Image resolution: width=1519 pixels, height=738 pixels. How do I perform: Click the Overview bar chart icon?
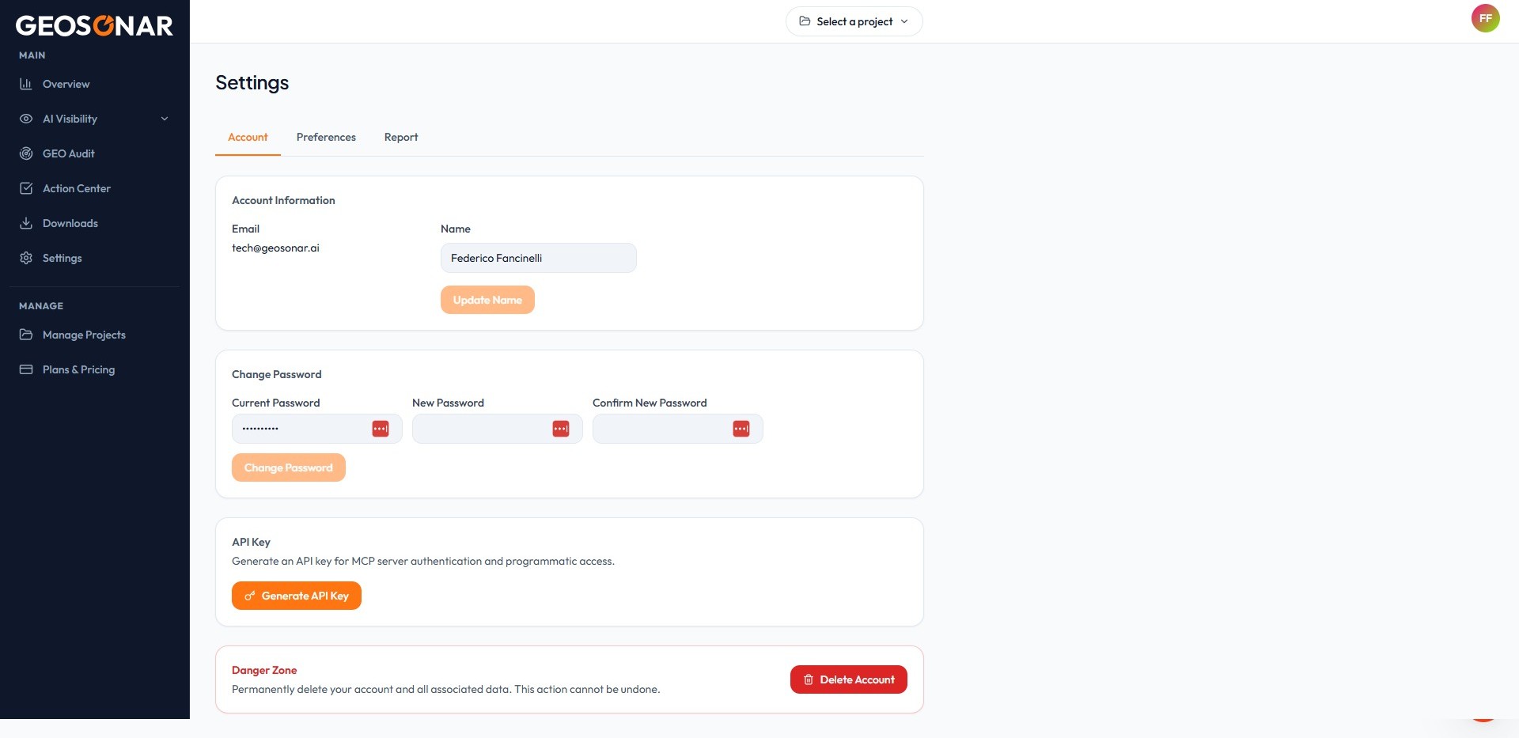[26, 84]
